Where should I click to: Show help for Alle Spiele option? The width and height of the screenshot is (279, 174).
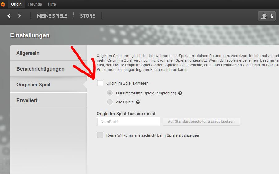point(138,102)
